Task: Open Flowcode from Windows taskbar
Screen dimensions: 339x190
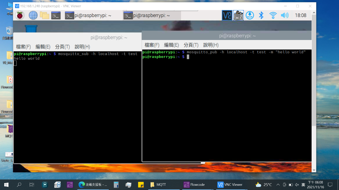Action: click(x=194, y=185)
